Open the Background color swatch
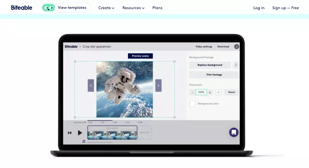309x168 pixels. pos(192,104)
